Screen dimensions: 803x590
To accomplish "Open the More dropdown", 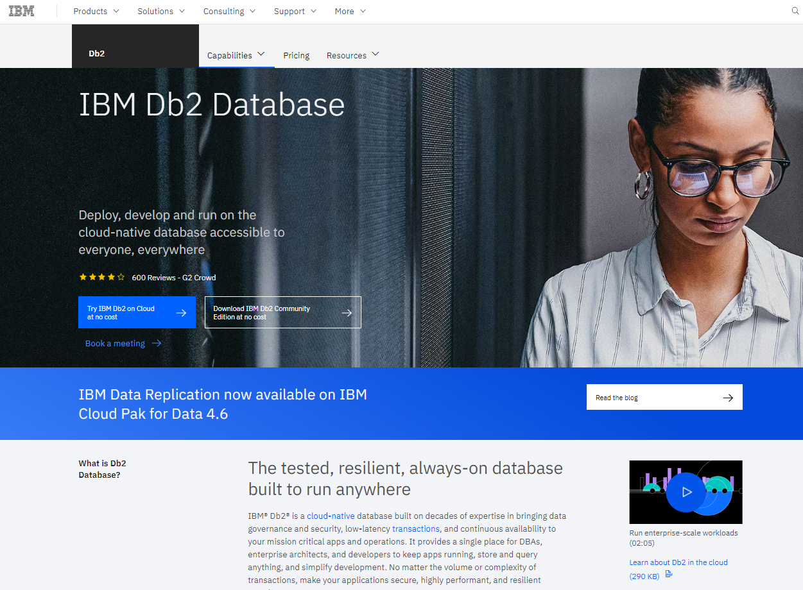I will [x=350, y=12].
